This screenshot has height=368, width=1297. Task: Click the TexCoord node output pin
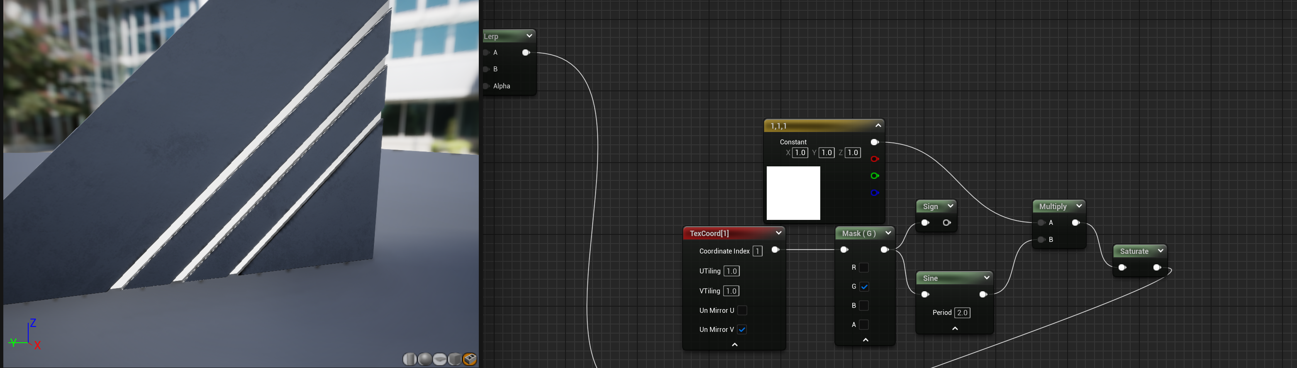coord(775,250)
